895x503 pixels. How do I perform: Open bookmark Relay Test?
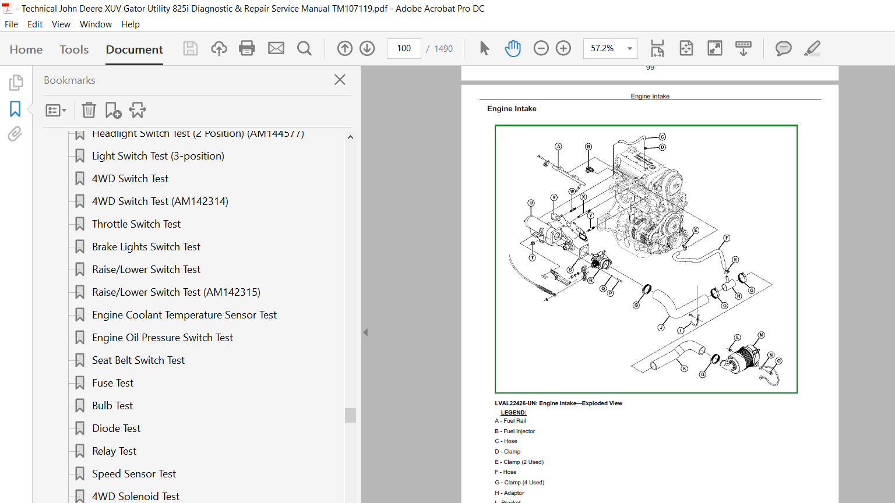114,451
